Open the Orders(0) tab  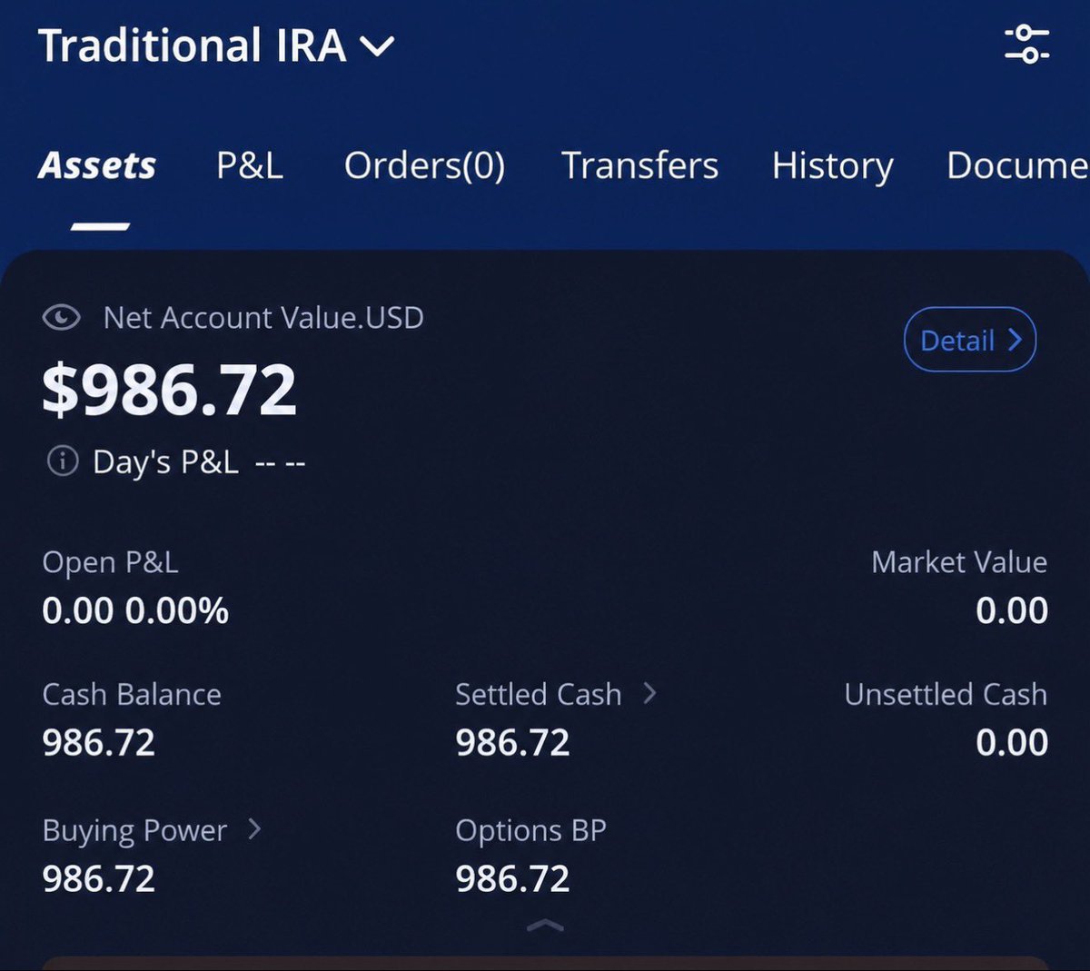coord(424,166)
